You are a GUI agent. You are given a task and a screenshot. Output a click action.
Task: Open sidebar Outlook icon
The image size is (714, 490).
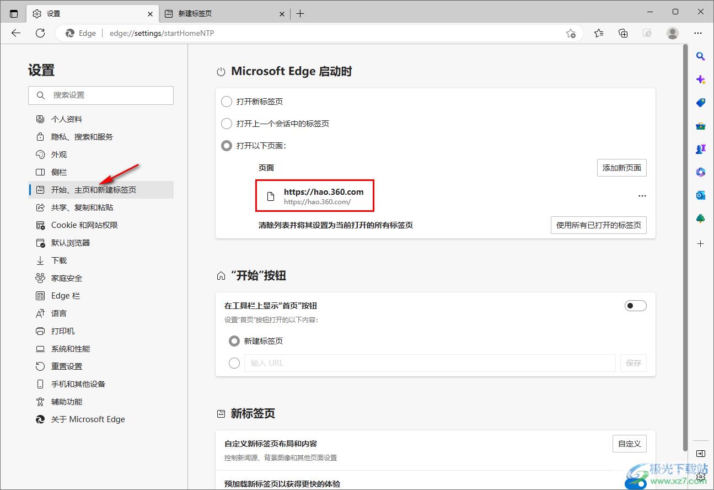(x=700, y=195)
